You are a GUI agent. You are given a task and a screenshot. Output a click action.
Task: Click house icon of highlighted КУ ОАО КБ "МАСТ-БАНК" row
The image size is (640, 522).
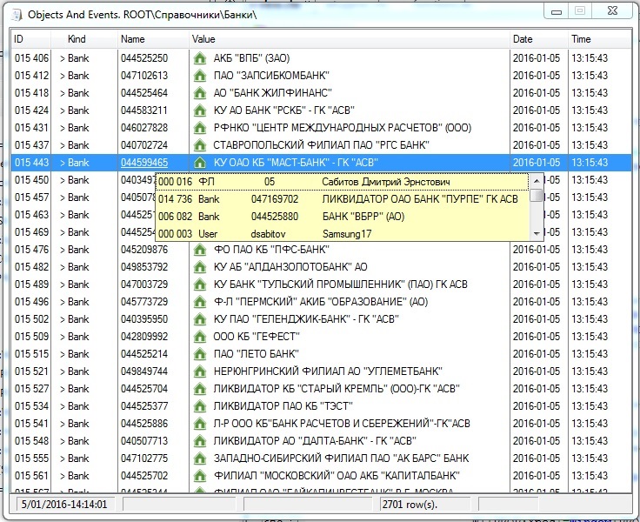(199, 163)
